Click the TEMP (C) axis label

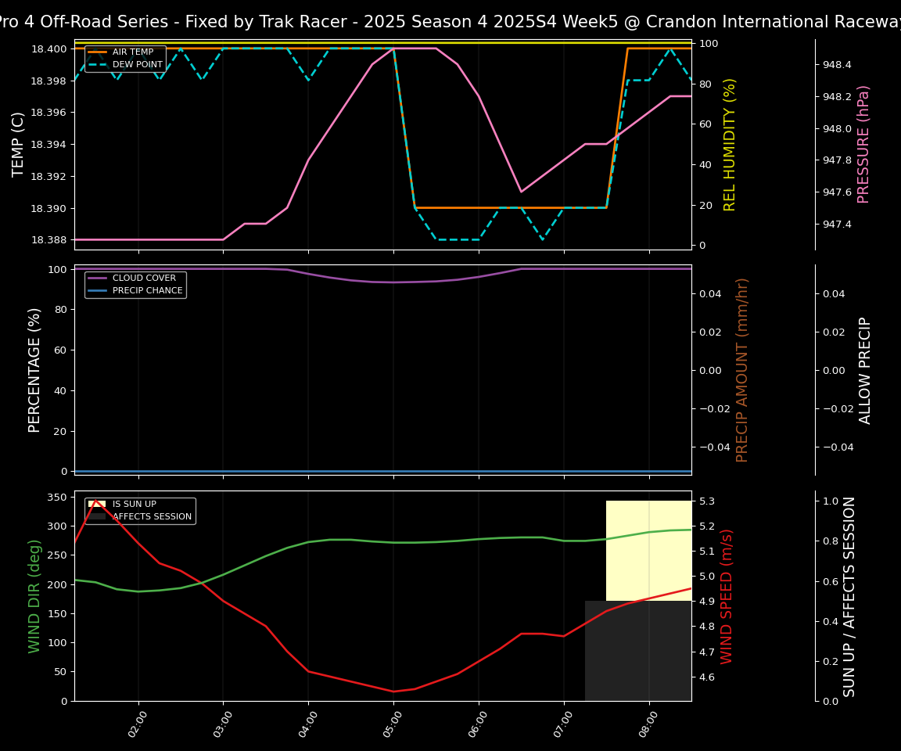pyautogui.click(x=19, y=144)
